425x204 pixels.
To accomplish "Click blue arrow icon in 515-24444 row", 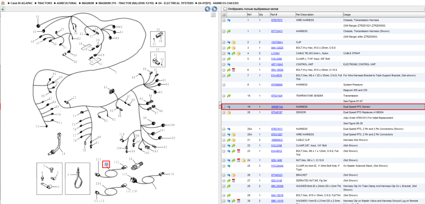I will (229, 165).
